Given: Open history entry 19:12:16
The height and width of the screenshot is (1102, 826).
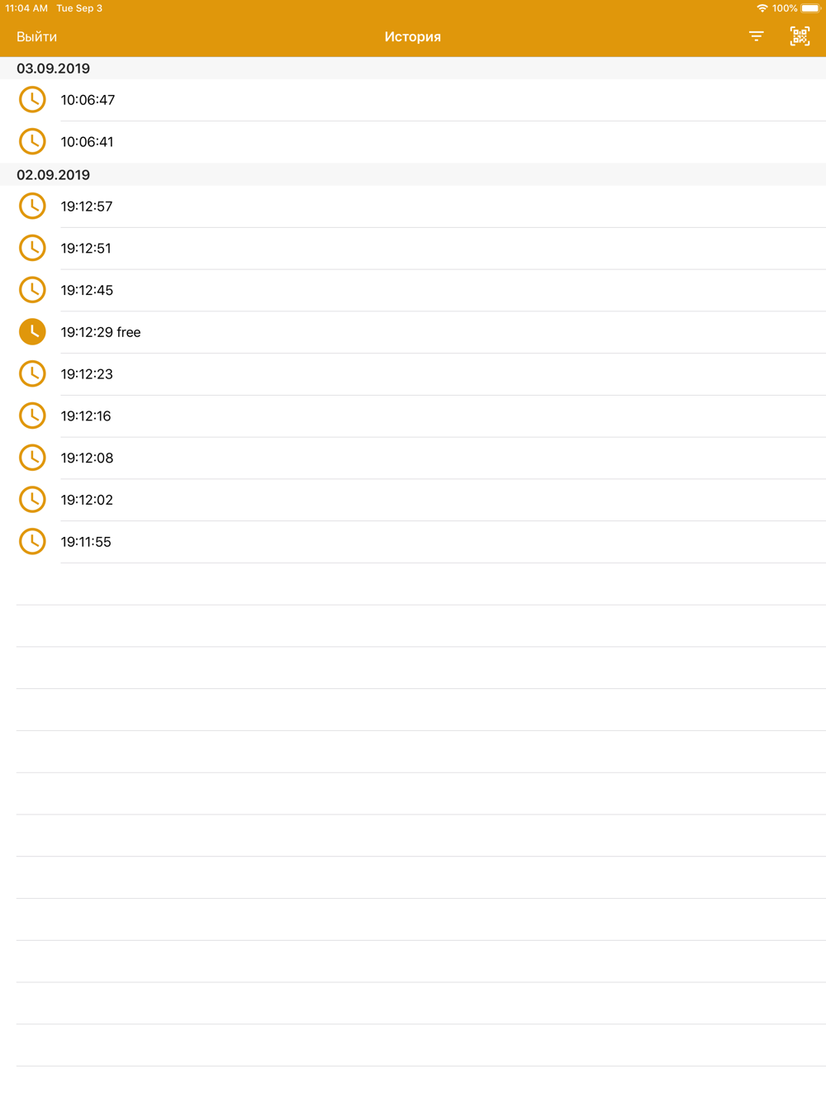Looking at the screenshot, I should [413, 416].
